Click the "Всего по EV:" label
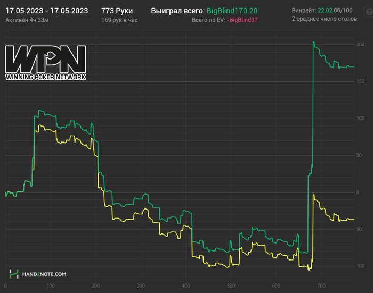The height and width of the screenshot is (293, 373). pyautogui.click(x=208, y=20)
